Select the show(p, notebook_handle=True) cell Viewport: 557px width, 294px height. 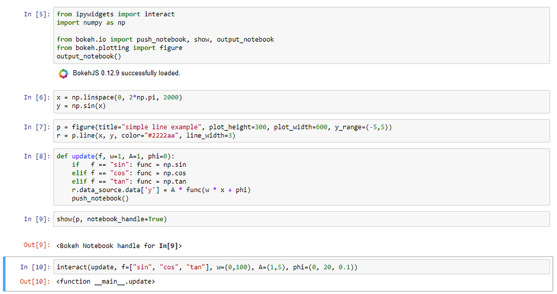pyautogui.click(x=111, y=219)
